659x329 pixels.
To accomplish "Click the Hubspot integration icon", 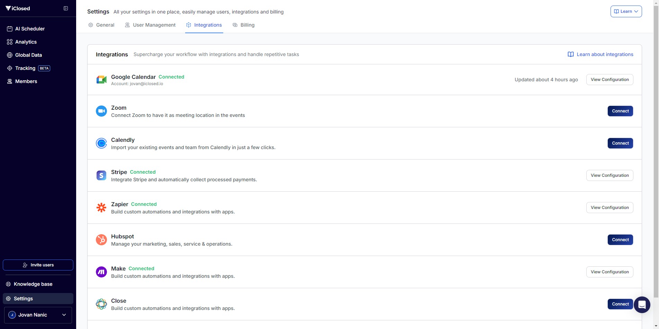I will point(101,240).
